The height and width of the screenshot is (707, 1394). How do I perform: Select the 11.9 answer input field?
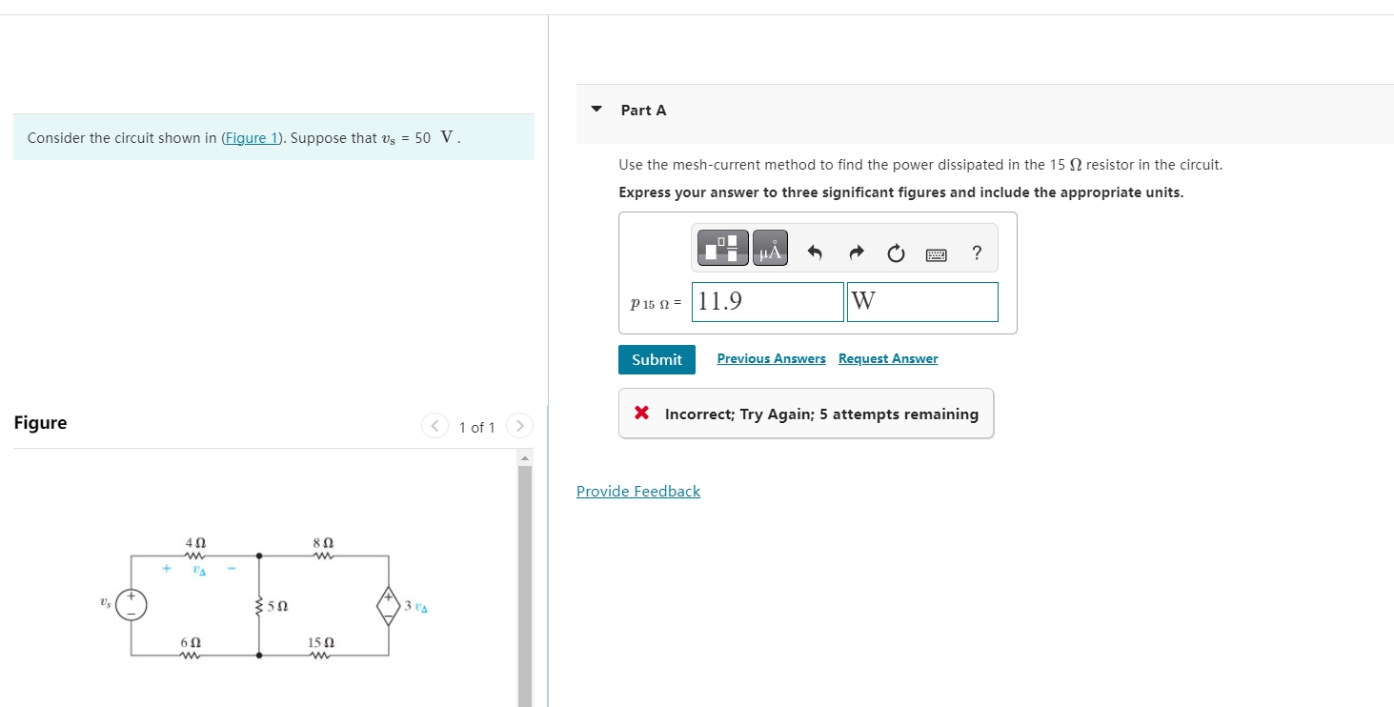pos(766,301)
